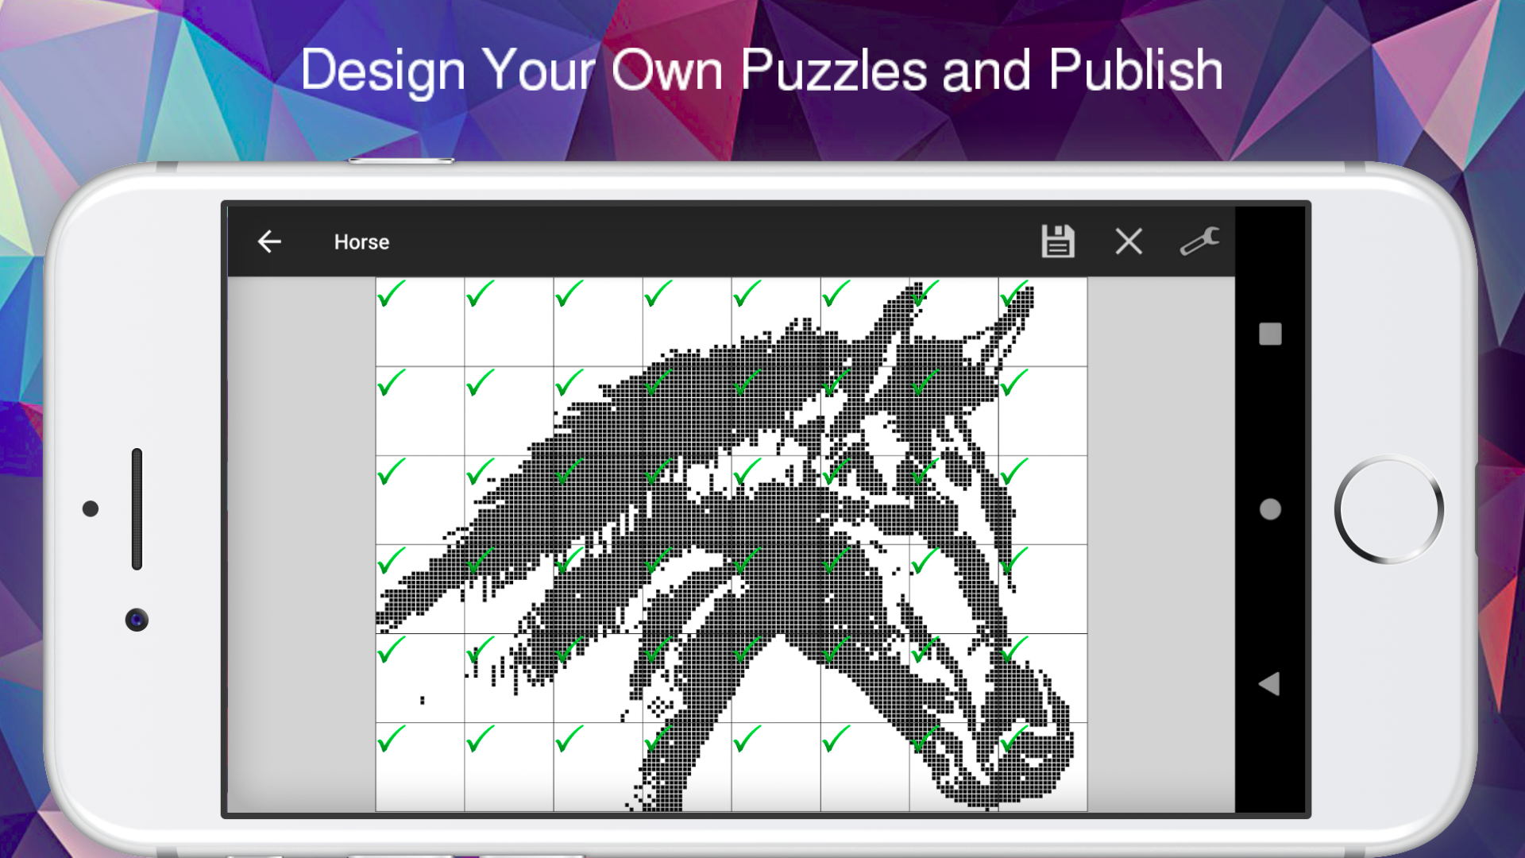Tap the floppy disk save icon
Image resolution: width=1525 pixels, height=858 pixels.
click(x=1060, y=242)
